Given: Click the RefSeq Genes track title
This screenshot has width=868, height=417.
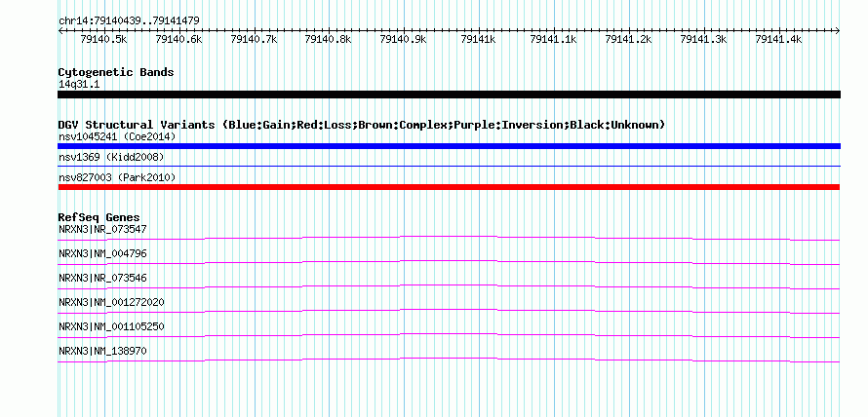Looking at the screenshot, I should pos(99,217).
